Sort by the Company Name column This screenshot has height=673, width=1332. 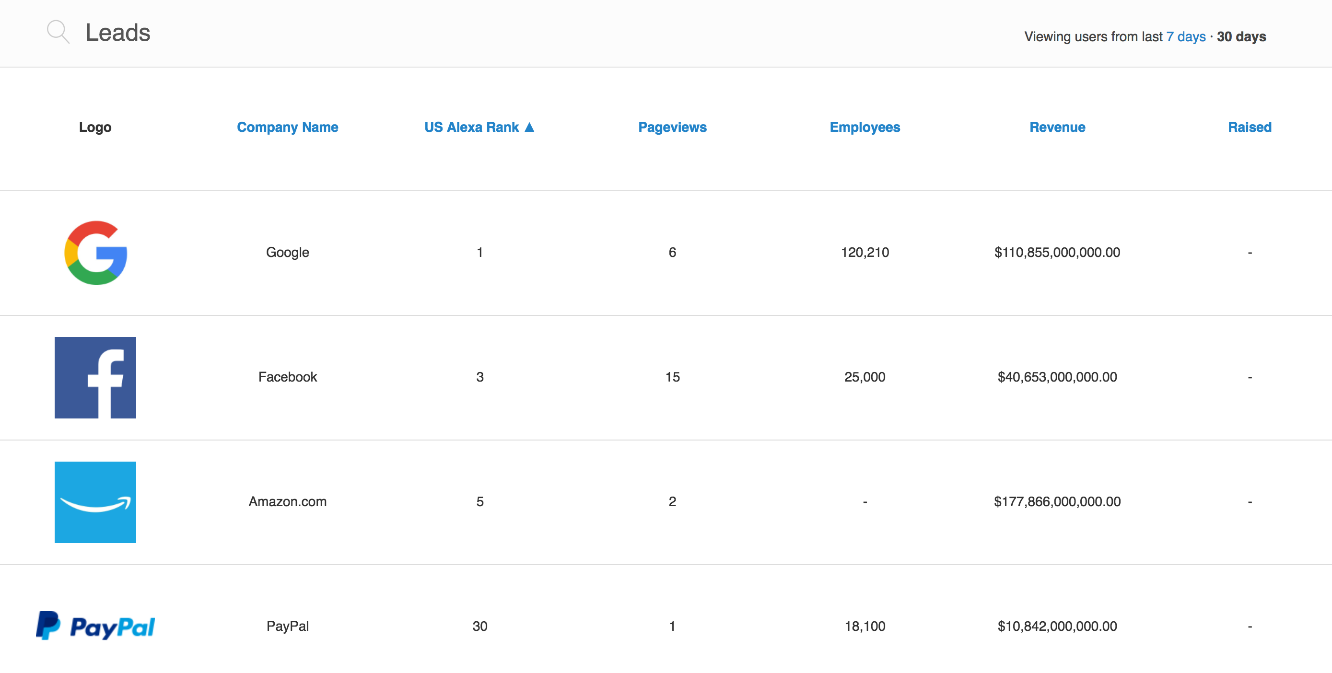pyautogui.click(x=287, y=127)
